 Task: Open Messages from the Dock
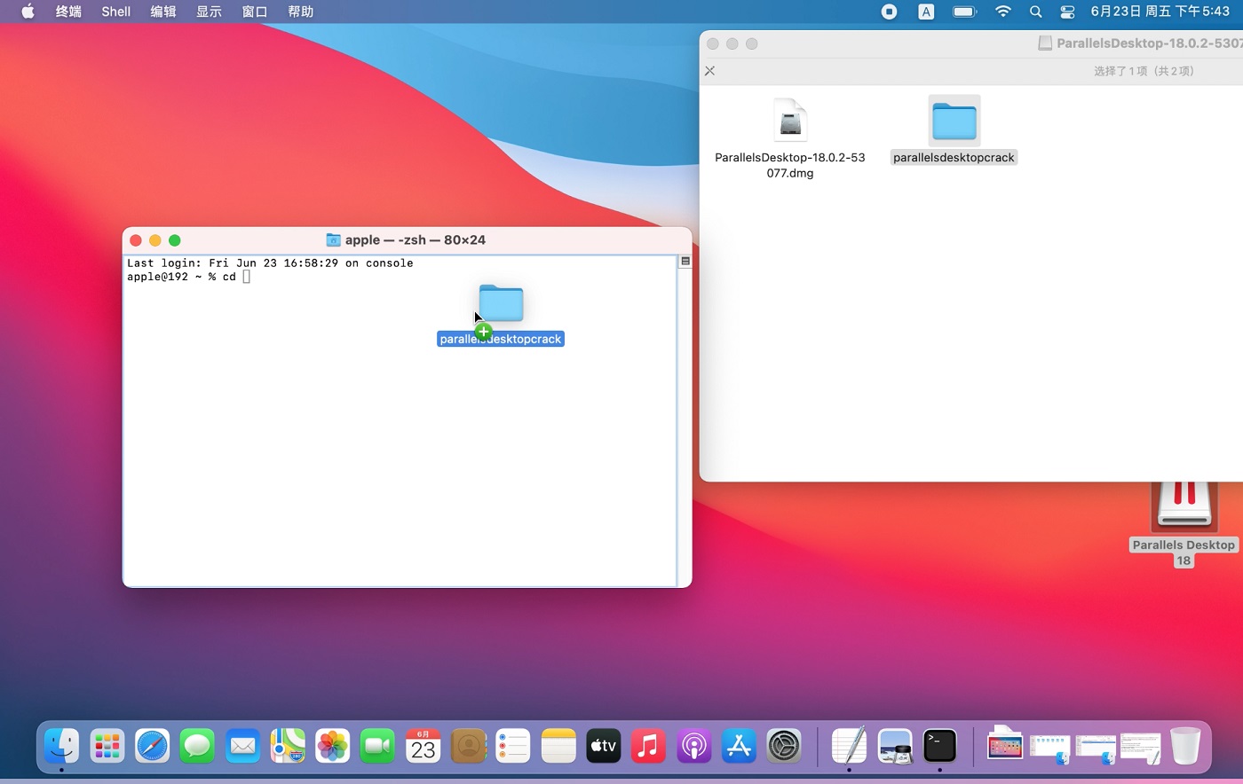(197, 746)
